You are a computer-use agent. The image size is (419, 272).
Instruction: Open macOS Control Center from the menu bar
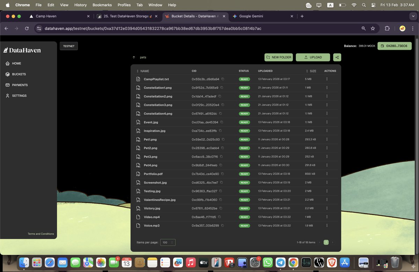(373, 5)
